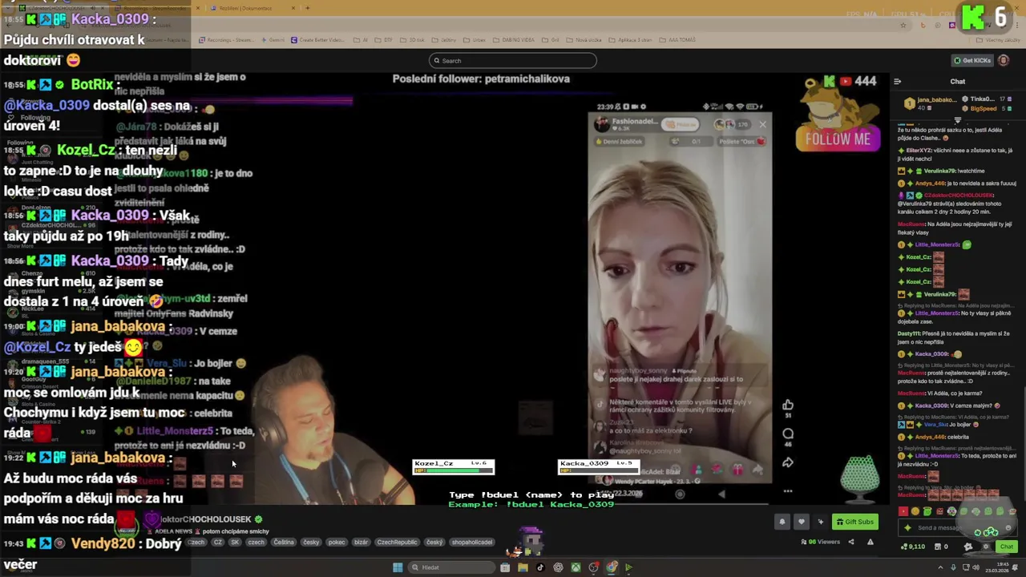The height and width of the screenshot is (577, 1026).
Task: Click the comment bubble icon beside video
Action: coord(788,434)
